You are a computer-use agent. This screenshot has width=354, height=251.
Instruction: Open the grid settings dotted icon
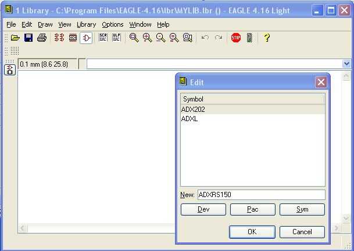point(15,51)
